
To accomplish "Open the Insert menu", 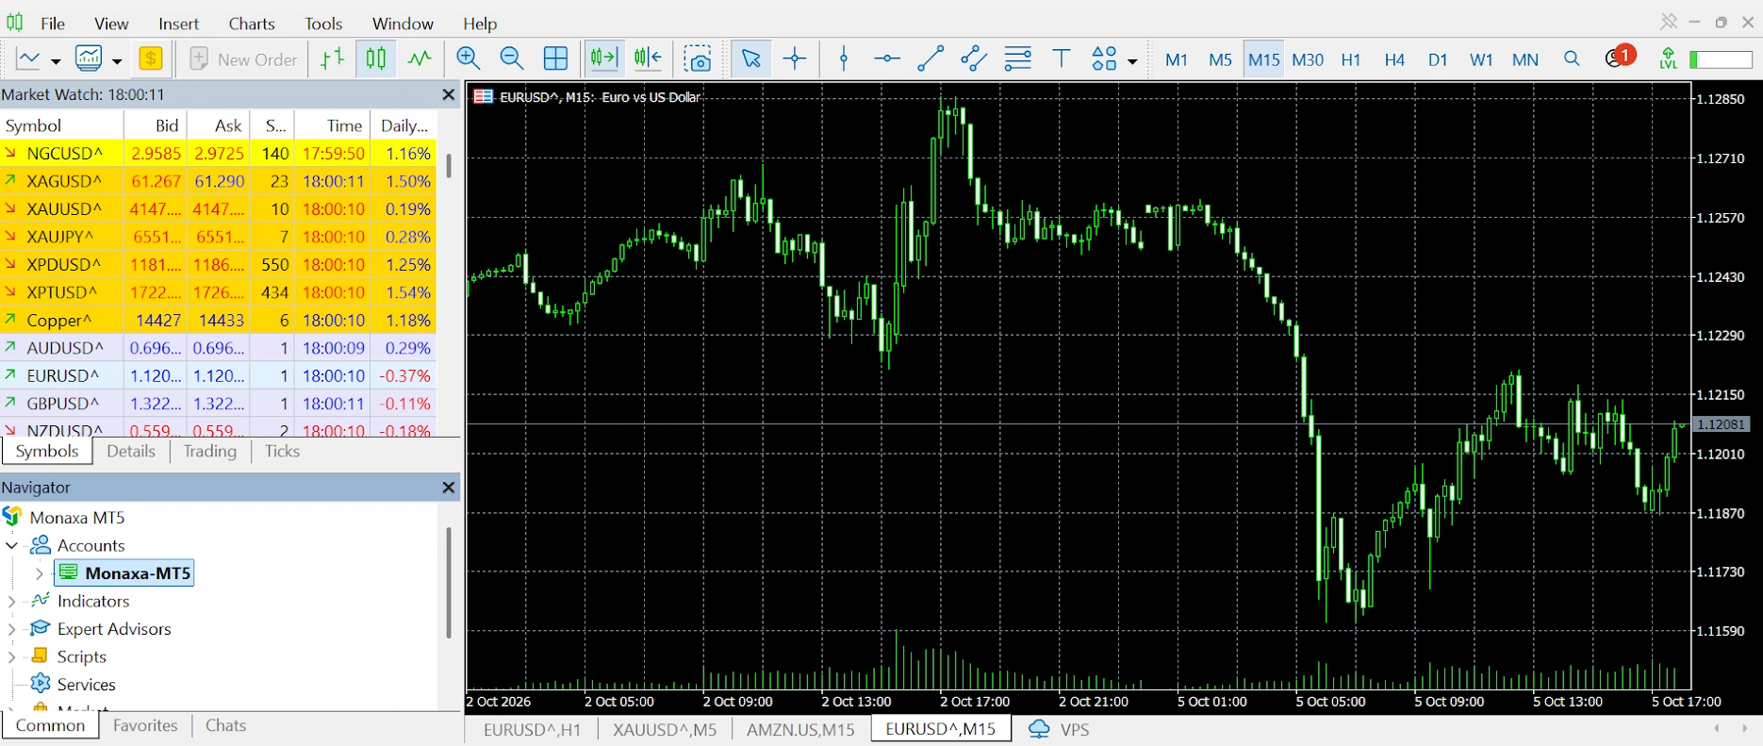I will pos(179,24).
